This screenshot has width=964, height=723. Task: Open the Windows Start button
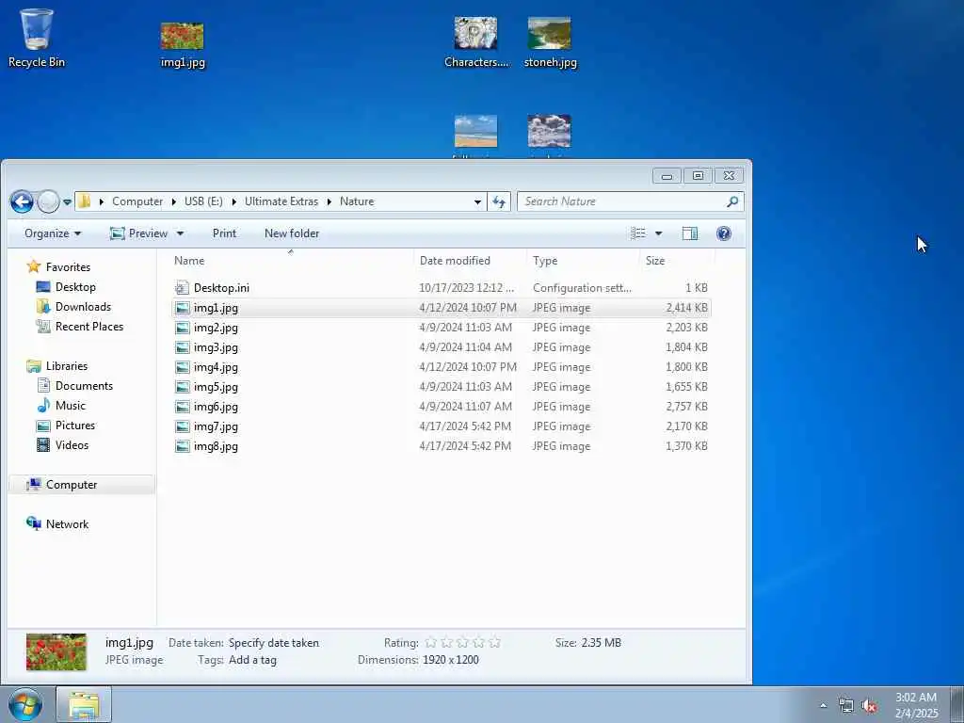[x=25, y=704]
